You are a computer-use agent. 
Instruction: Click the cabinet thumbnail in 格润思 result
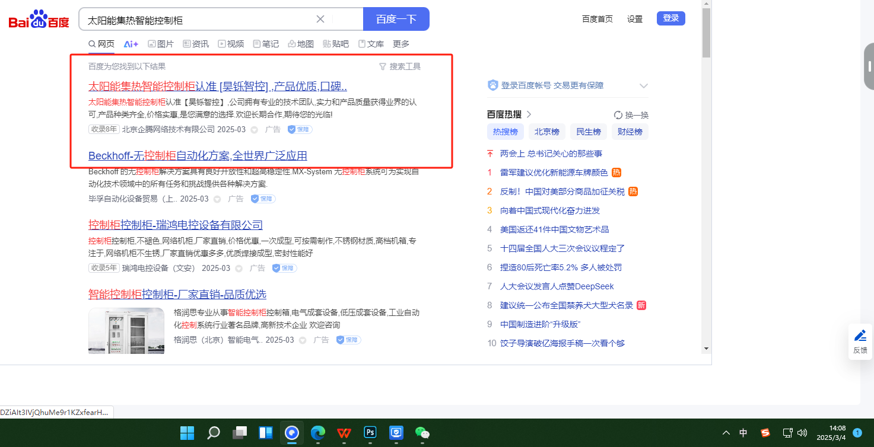pyautogui.click(x=126, y=330)
